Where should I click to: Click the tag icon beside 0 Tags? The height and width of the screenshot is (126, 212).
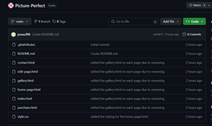click(54, 22)
